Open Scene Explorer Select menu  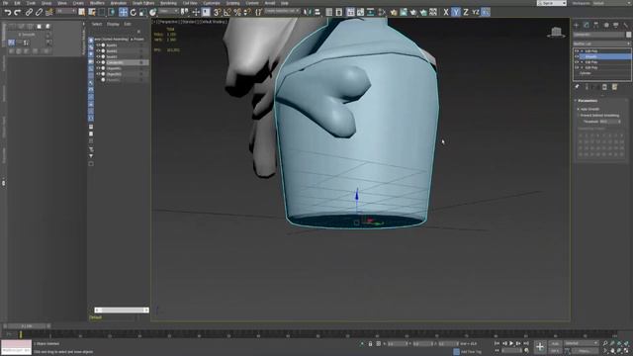click(97, 24)
